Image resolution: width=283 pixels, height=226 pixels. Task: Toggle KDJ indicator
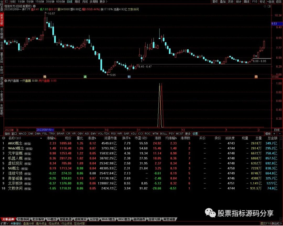134,134
